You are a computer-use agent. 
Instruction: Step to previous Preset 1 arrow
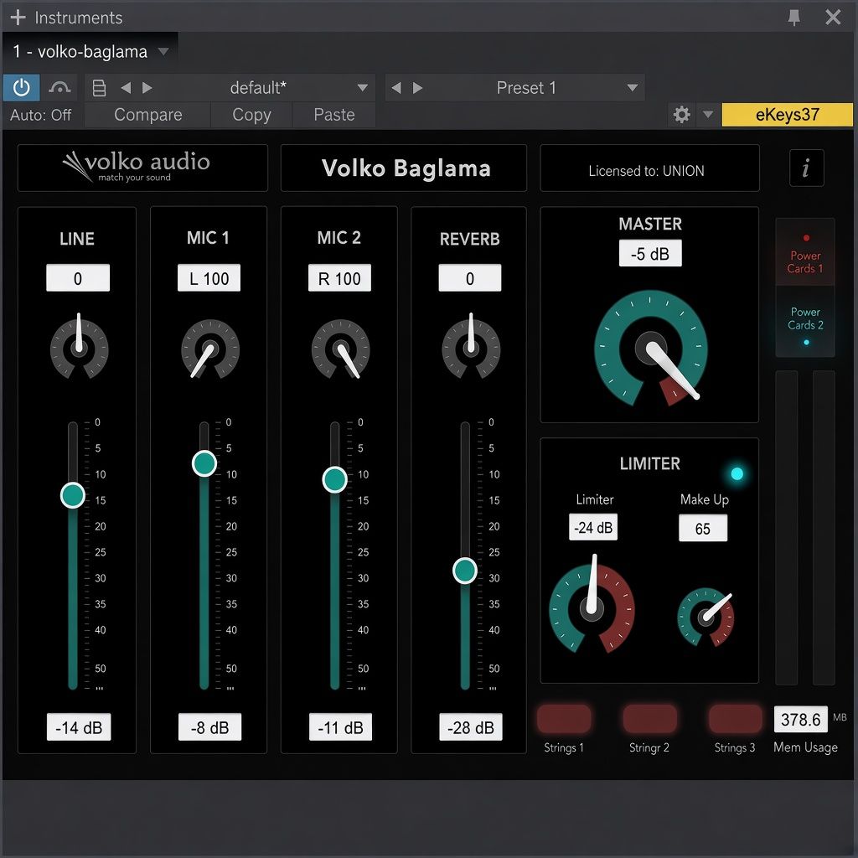pos(396,87)
